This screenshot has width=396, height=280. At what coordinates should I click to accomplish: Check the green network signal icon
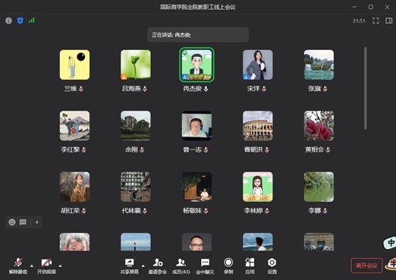pos(32,20)
